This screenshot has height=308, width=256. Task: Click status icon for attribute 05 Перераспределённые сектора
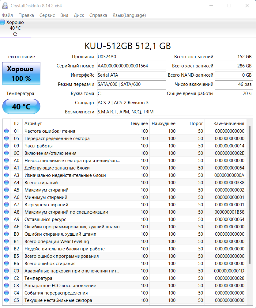click(6, 138)
